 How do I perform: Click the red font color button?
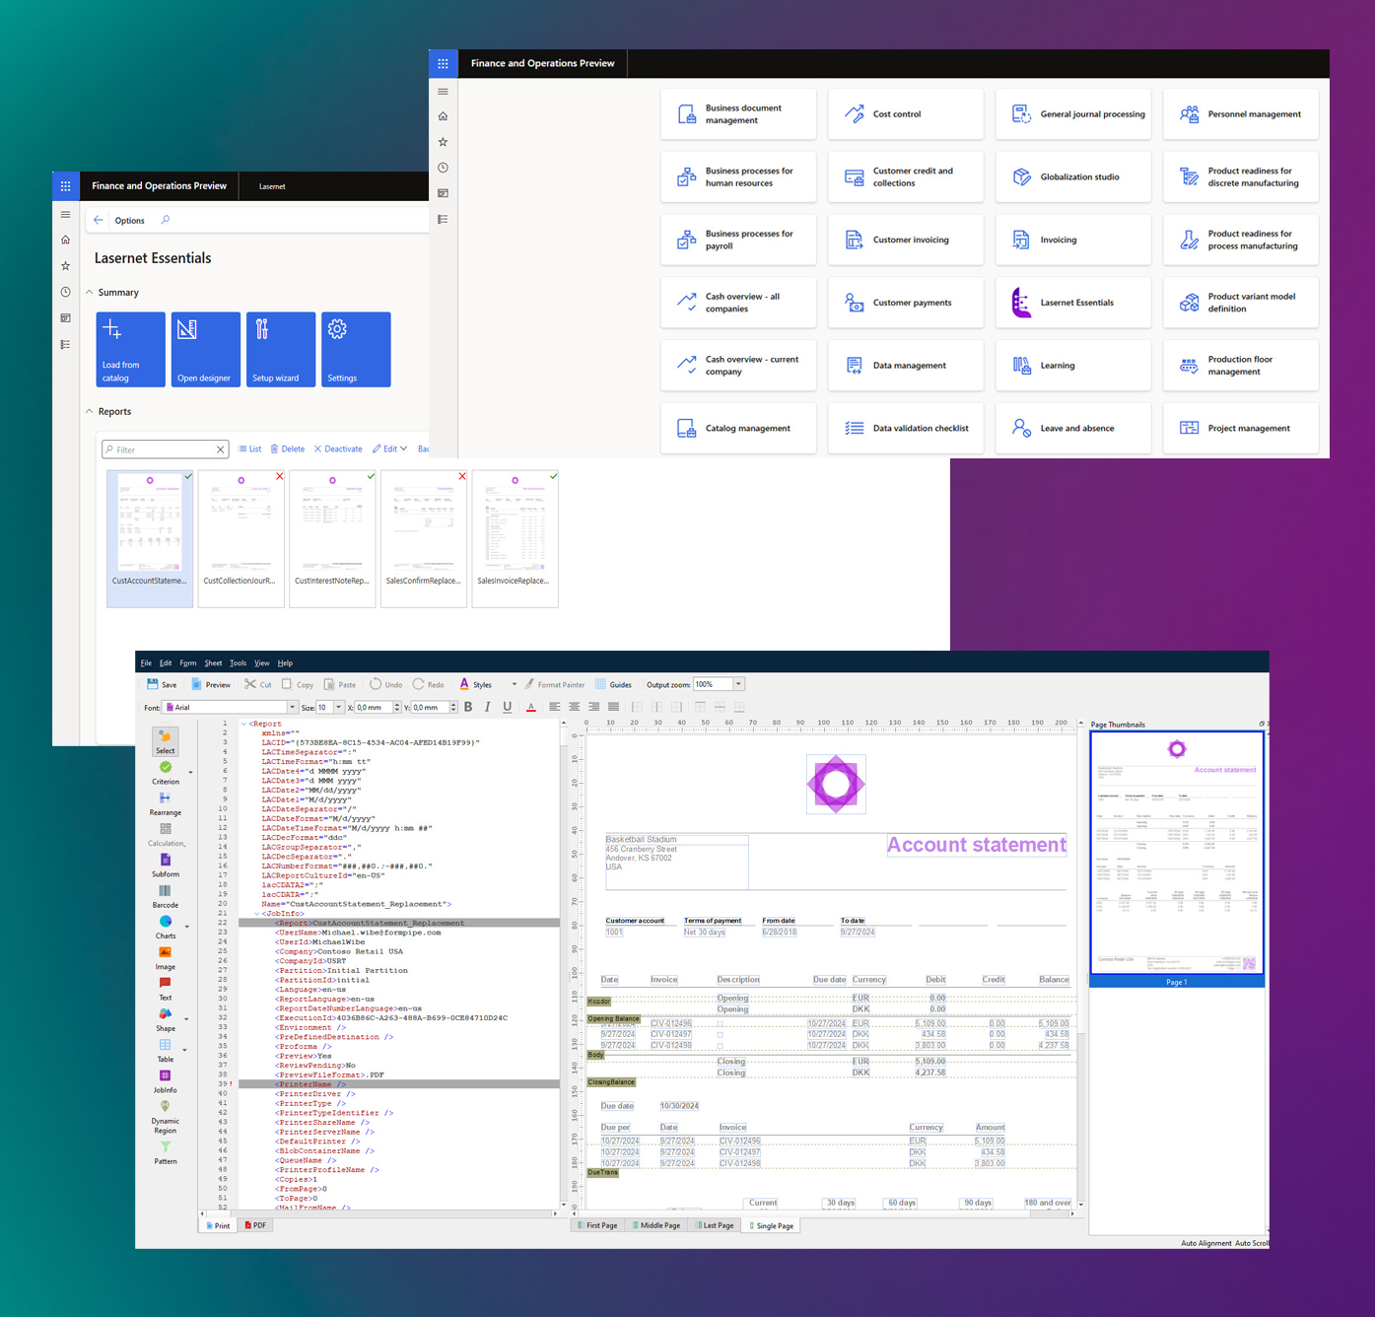(x=531, y=707)
